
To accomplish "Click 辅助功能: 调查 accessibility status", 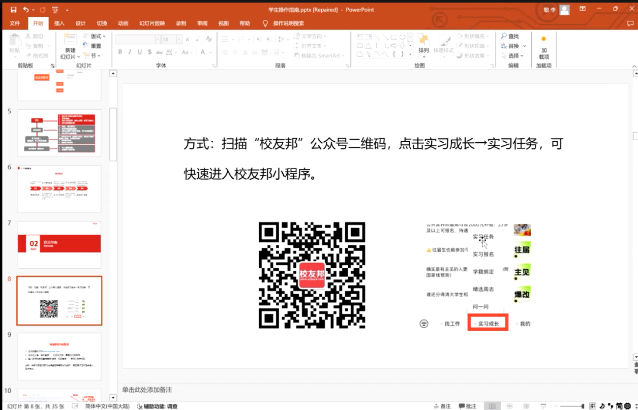I will tap(157, 406).
